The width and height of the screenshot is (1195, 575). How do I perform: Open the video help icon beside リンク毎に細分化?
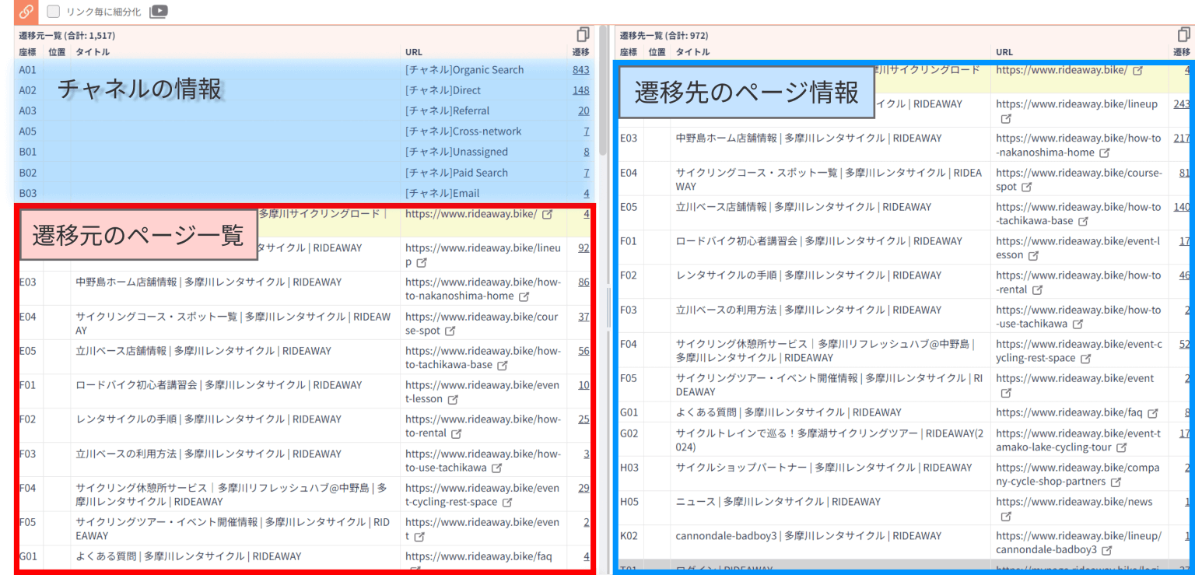(x=159, y=12)
